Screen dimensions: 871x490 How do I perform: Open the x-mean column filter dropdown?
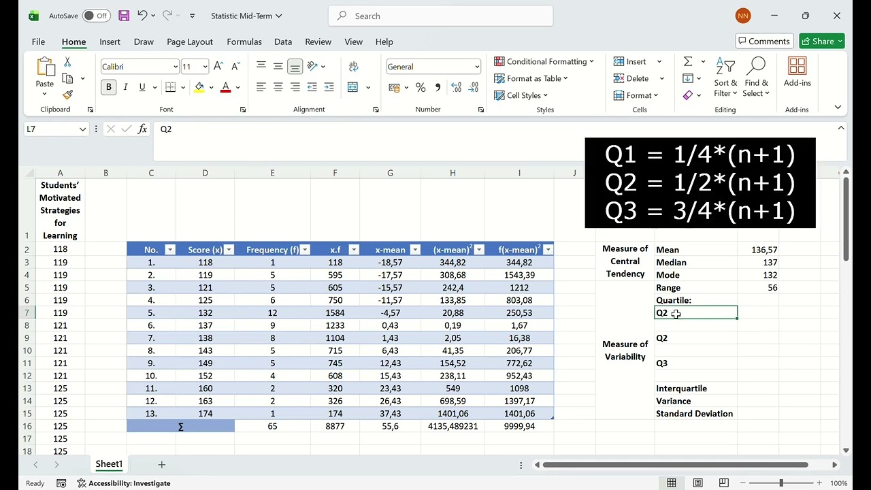click(x=414, y=250)
